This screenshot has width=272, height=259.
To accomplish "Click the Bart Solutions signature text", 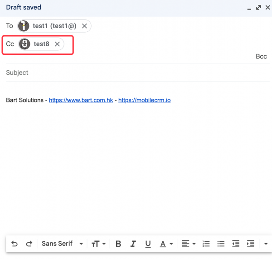I will (24, 100).
